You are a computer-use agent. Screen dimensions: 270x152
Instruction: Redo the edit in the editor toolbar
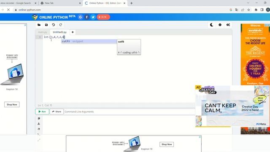[61, 25]
